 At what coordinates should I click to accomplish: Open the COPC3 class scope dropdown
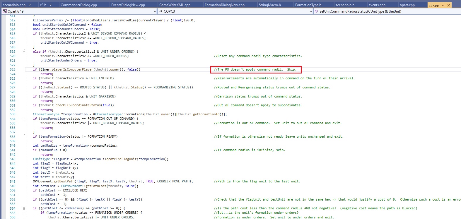point(311,11)
